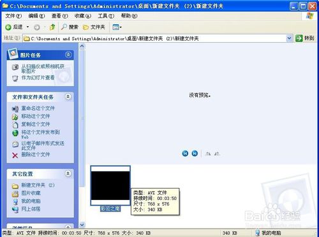Click the 图片收藏 folder icon
This screenshot has width=319, height=237.
(x=15, y=194)
